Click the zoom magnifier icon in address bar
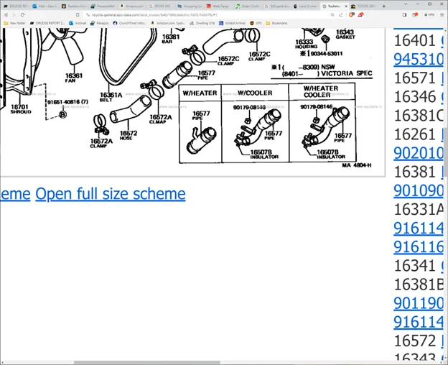The image size is (448, 365). (x=332, y=14)
